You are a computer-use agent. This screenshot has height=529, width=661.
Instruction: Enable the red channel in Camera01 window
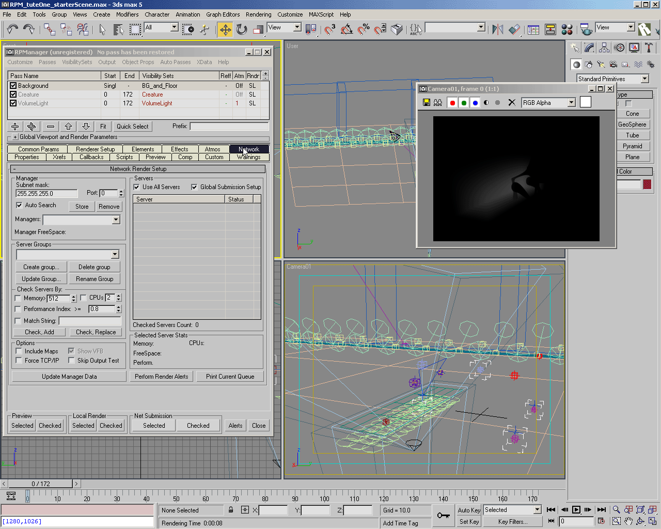452,102
